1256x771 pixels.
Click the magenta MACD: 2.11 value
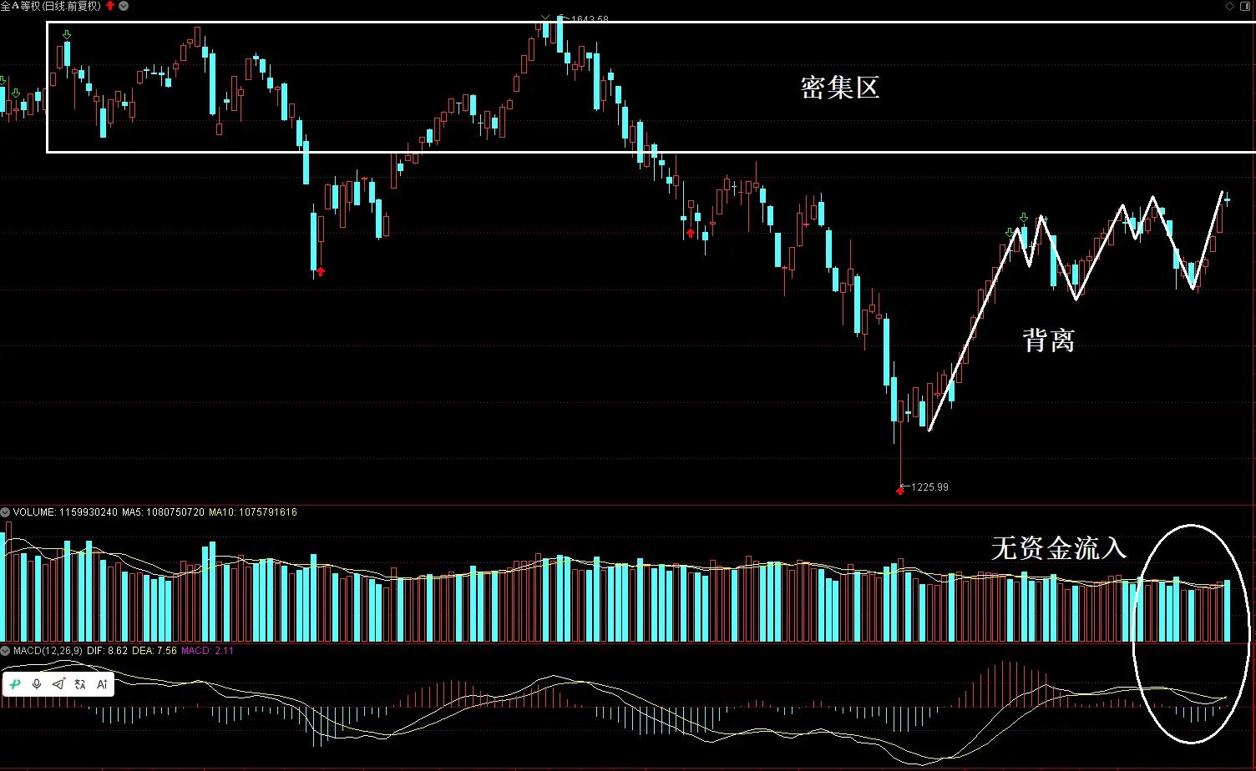click(207, 651)
